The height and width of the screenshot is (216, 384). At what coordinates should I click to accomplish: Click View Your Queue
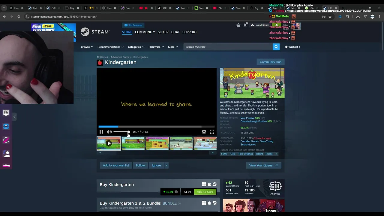pos(263,165)
